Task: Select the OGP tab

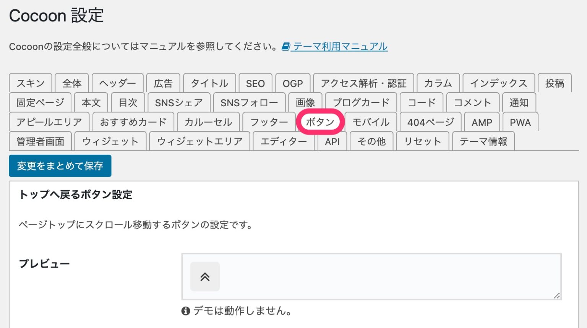Action: [x=293, y=83]
